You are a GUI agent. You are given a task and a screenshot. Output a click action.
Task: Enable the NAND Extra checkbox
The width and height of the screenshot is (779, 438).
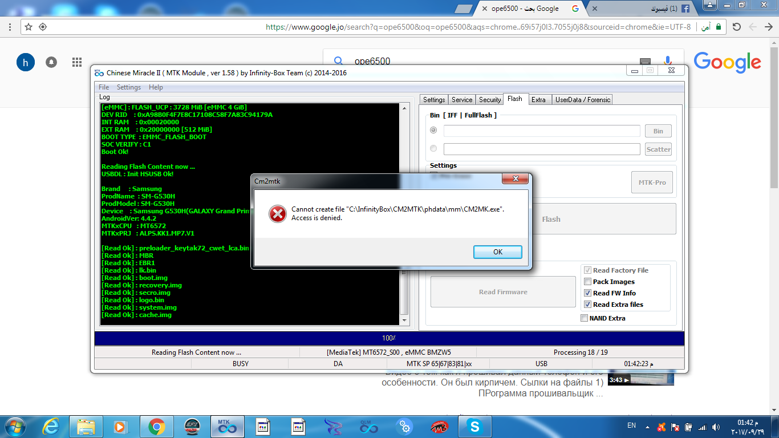584,318
